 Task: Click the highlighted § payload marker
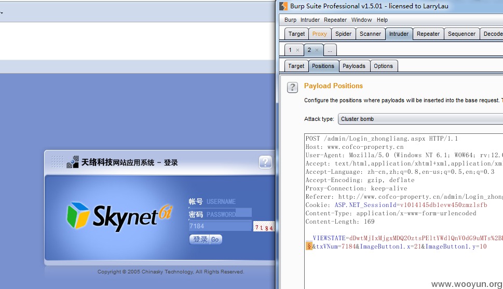click(x=309, y=246)
